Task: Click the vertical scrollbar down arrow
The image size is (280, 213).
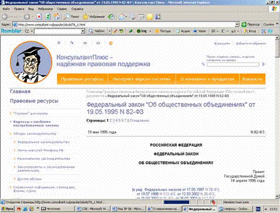Action: tap(277, 196)
